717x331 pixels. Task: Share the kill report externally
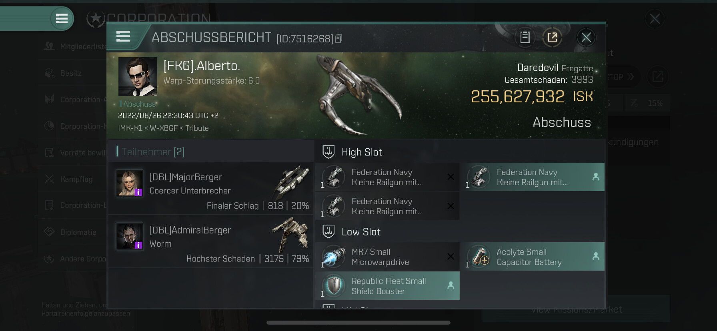552,38
